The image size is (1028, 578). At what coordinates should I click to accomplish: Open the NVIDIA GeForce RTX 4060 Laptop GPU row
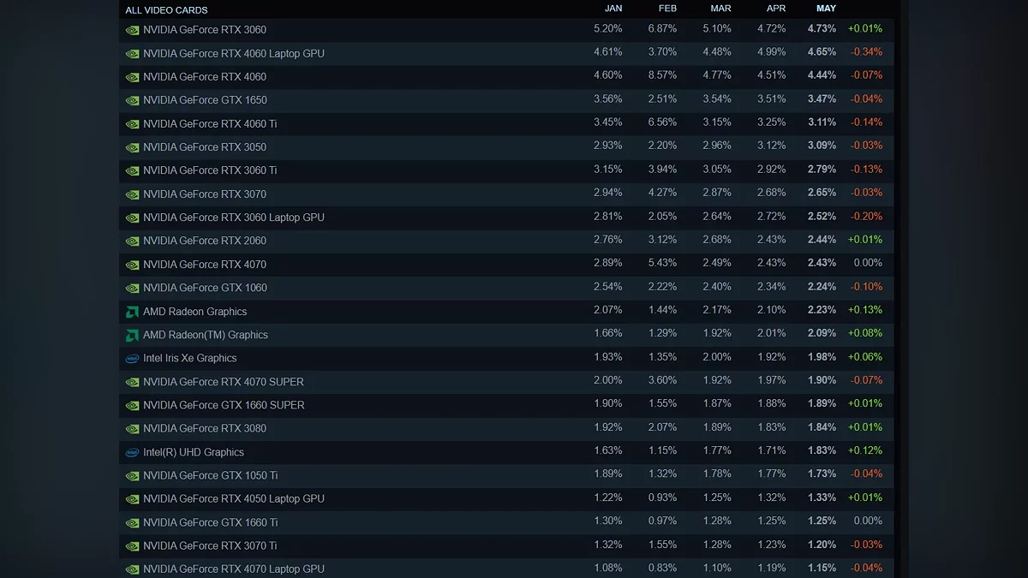233,53
